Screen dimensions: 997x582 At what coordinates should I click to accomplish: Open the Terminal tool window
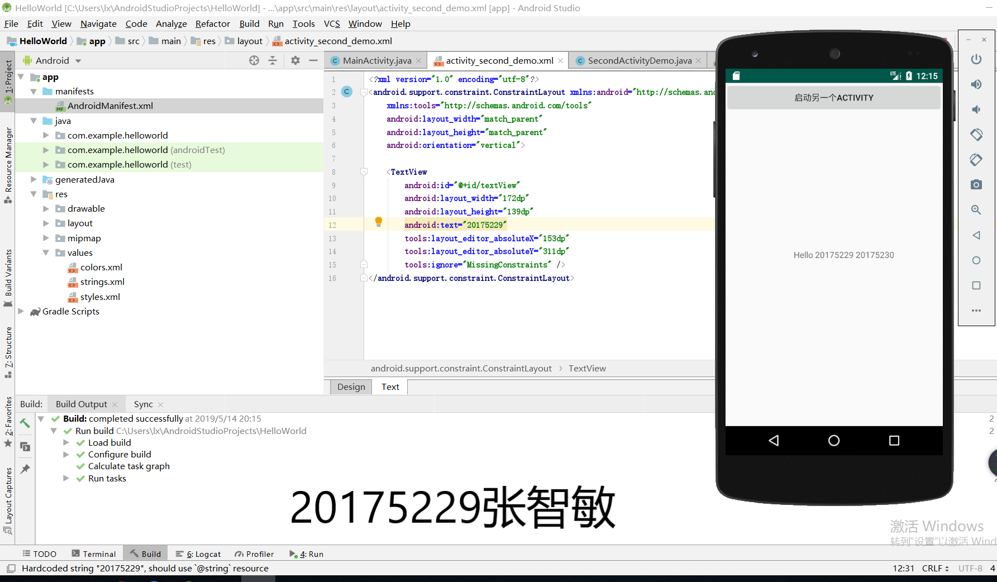pos(94,554)
